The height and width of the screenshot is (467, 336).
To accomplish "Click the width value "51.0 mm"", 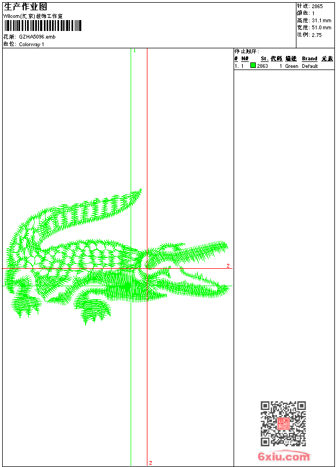I will coord(321,28).
